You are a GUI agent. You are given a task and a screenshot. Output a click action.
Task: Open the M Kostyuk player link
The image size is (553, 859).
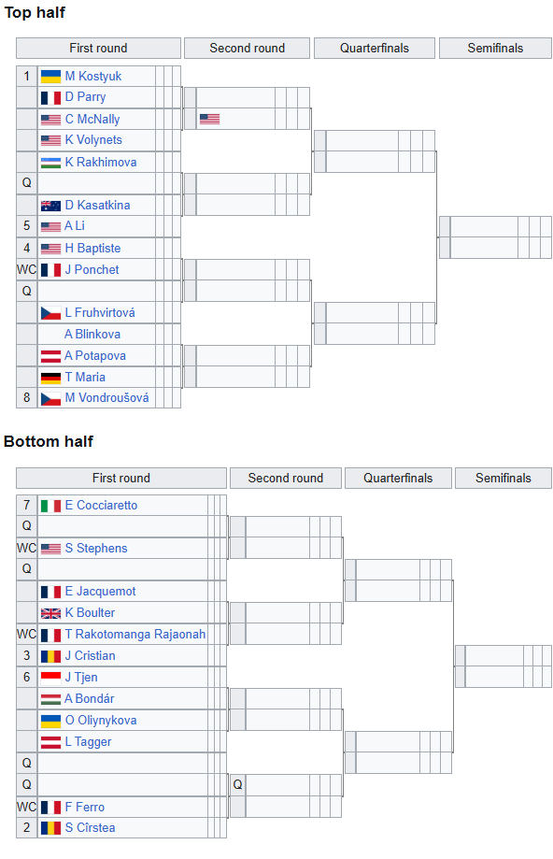click(x=93, y=76)
